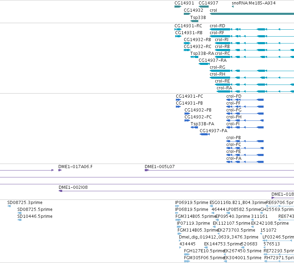The image size is (294, 263).
Task: Click the IP06819.5prime EST label
Action: click(x=192, y=210)
